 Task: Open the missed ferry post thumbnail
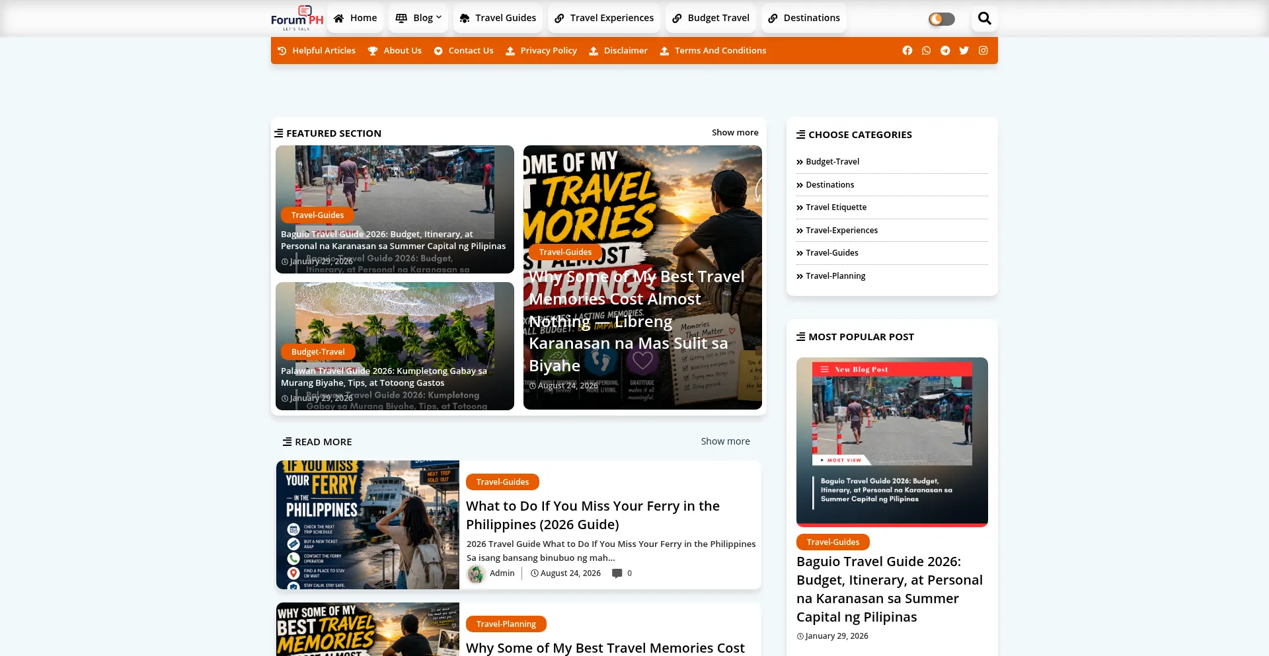pyautogui.click(x=367, y=525)
